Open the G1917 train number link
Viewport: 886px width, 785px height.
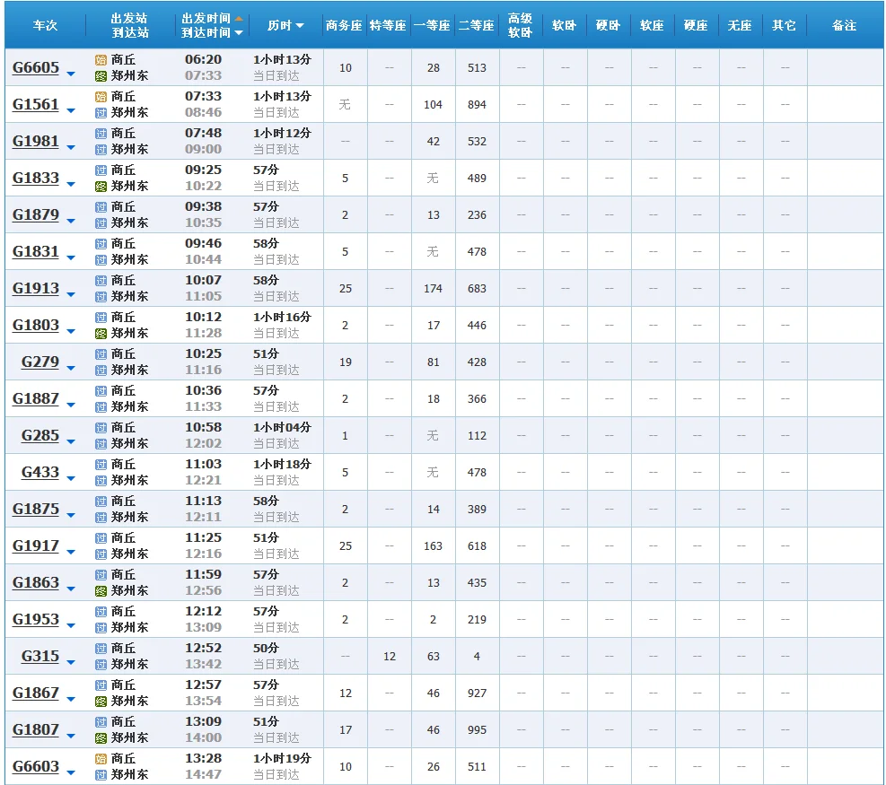(36, 545)
